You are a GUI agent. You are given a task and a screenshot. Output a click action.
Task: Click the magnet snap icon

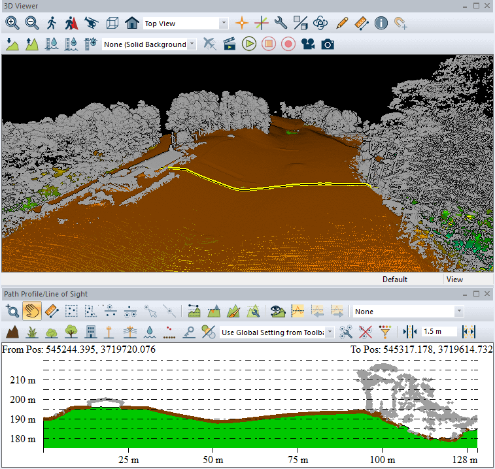(x=401, y=24)
